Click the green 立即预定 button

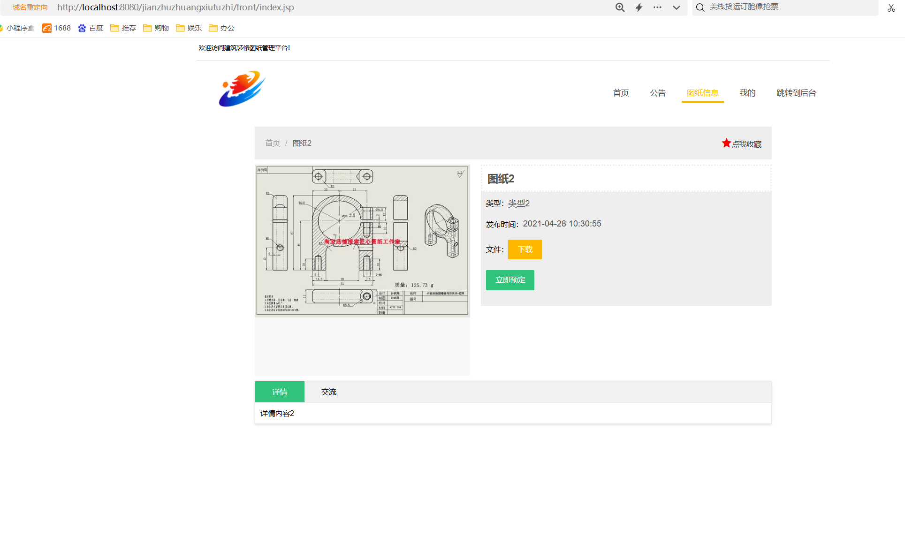tap(510, 280)
